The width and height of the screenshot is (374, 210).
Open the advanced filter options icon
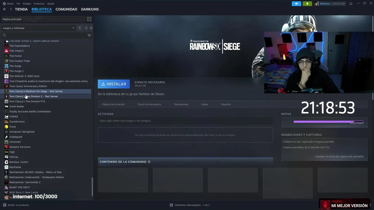pos(89,35)
